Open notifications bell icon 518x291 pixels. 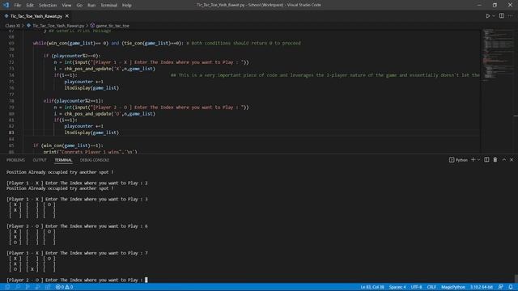pos(511,287)
